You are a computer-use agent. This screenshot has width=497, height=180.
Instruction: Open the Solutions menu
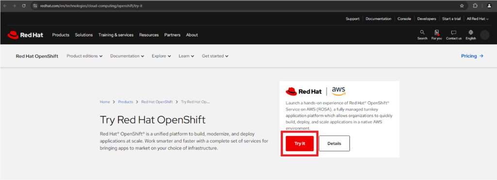coord(83,35)
